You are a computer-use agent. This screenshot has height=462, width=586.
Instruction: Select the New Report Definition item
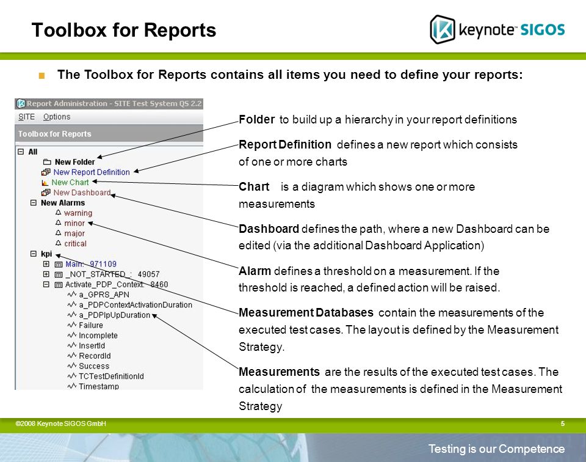click(x=92, y=172)
